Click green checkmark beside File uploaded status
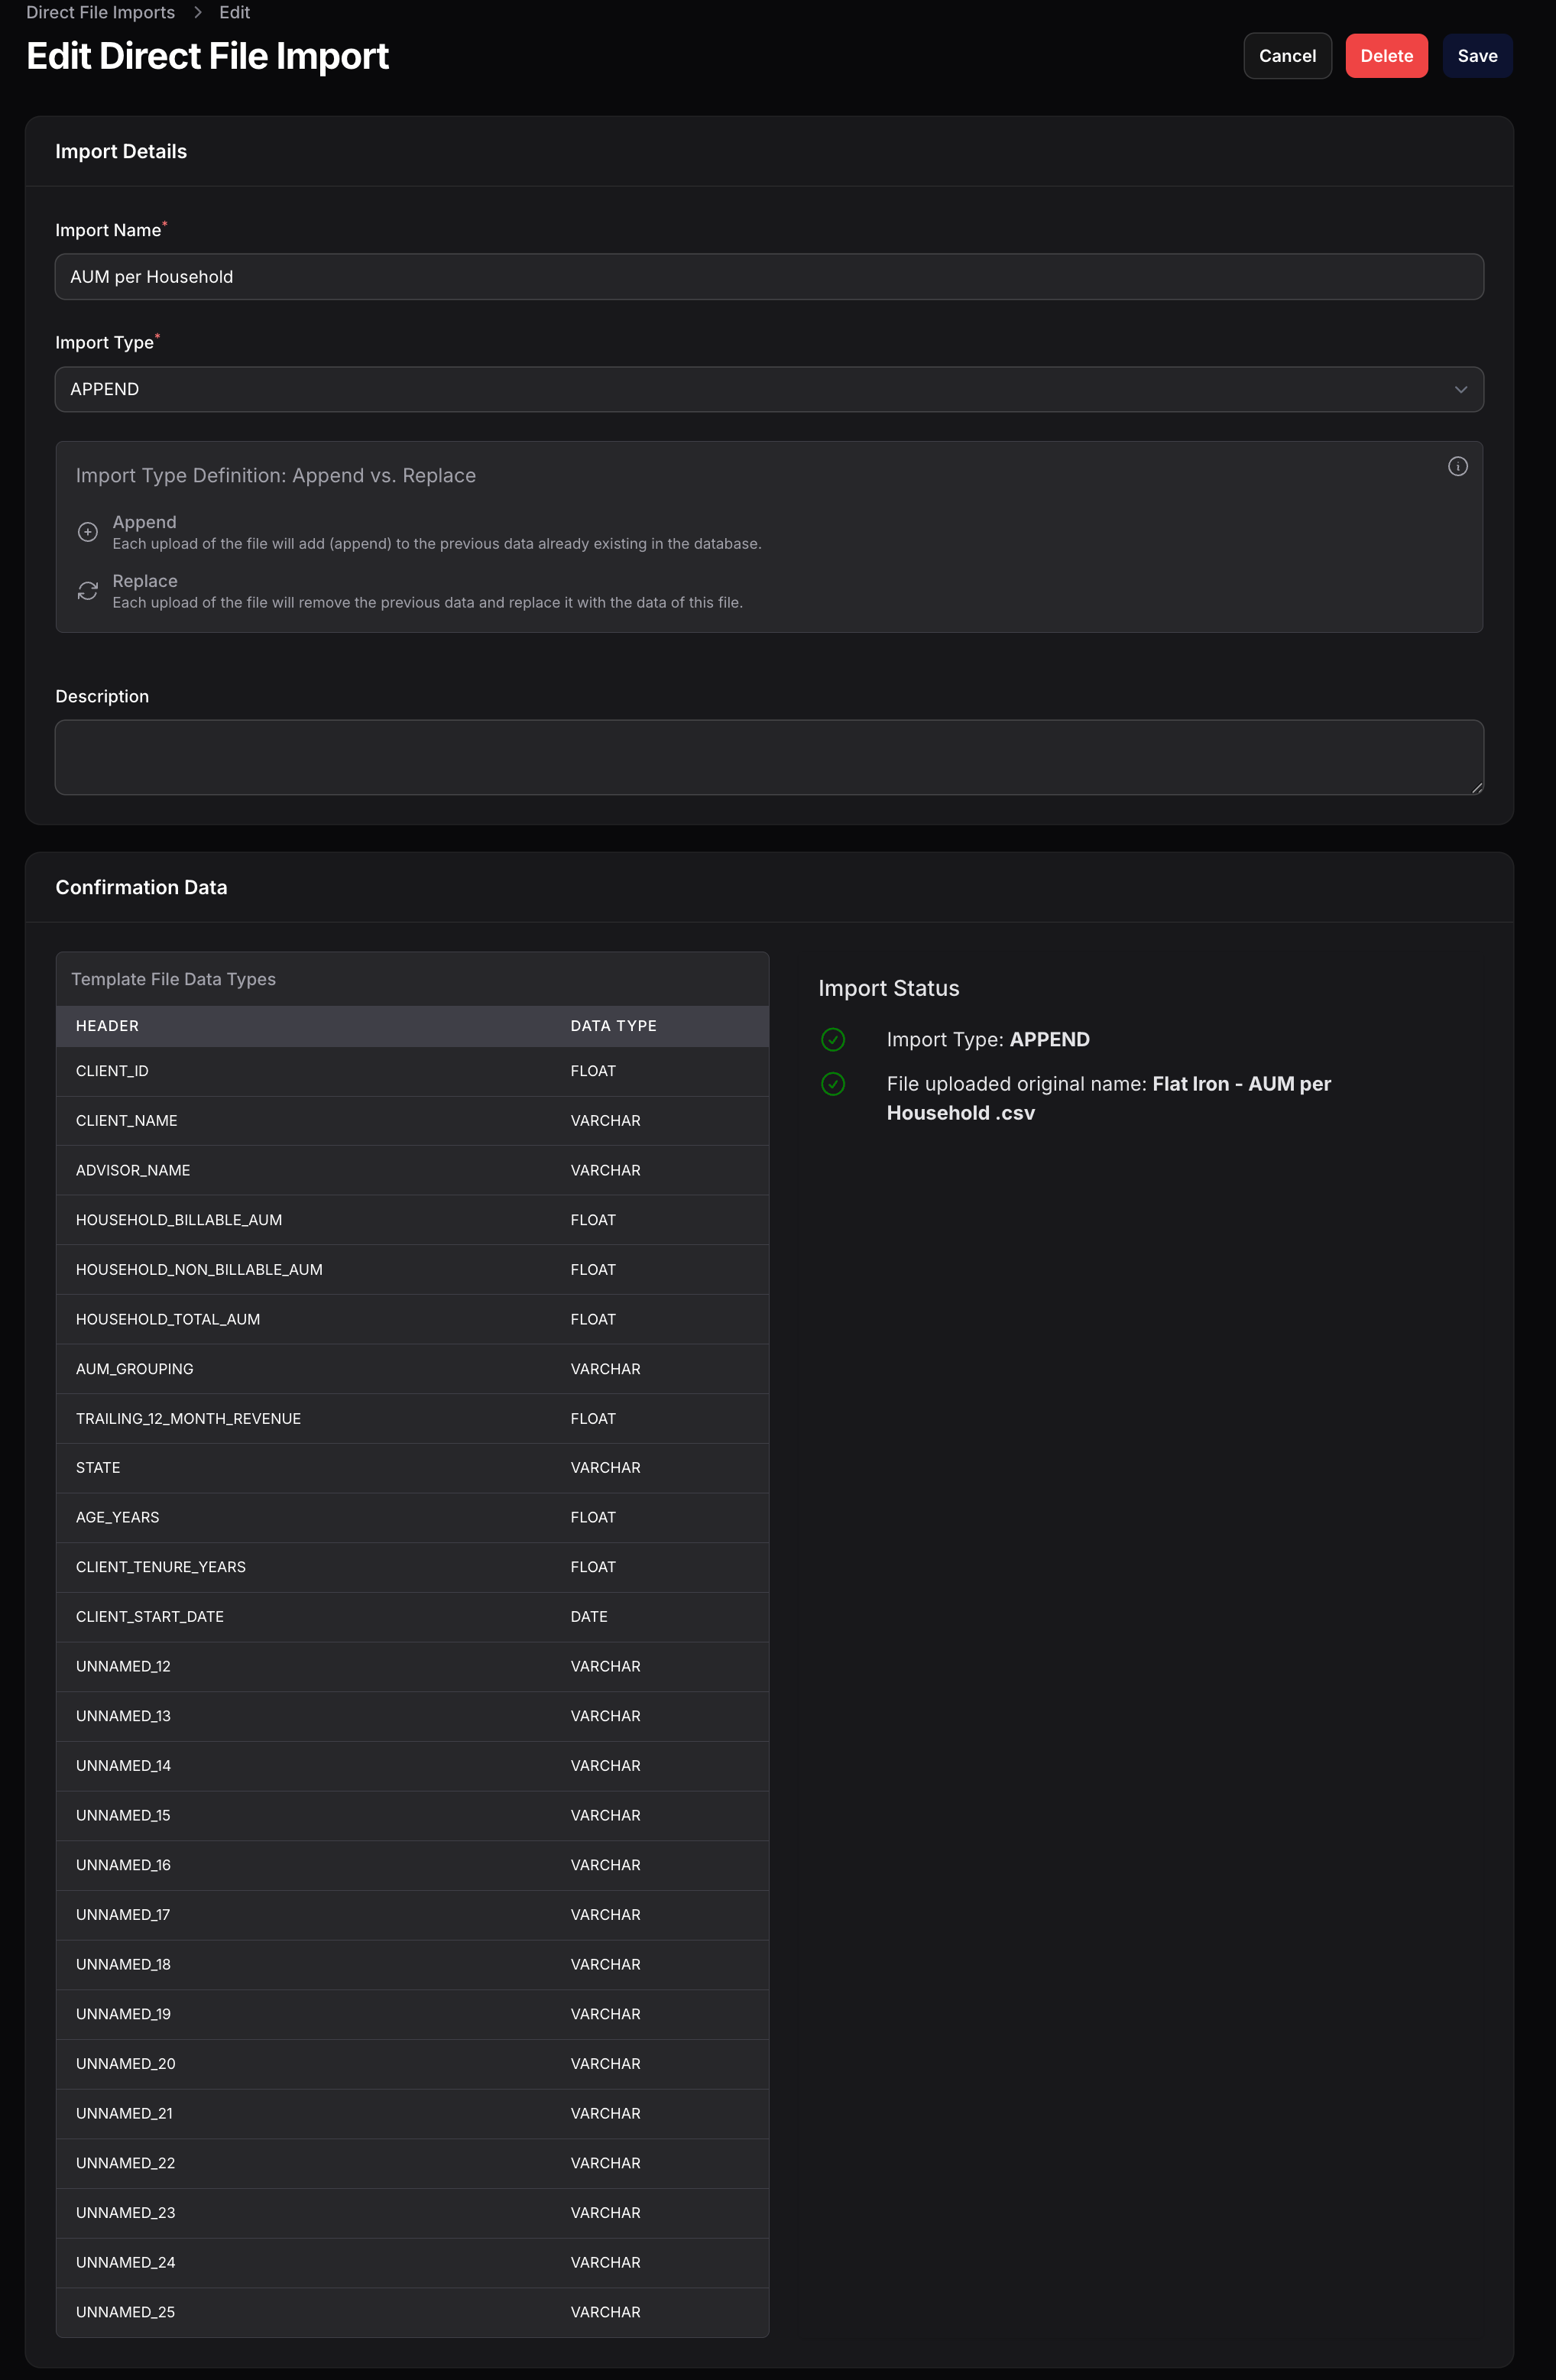Viewport: 1556px width, 2380px height. click(833, 1084)
